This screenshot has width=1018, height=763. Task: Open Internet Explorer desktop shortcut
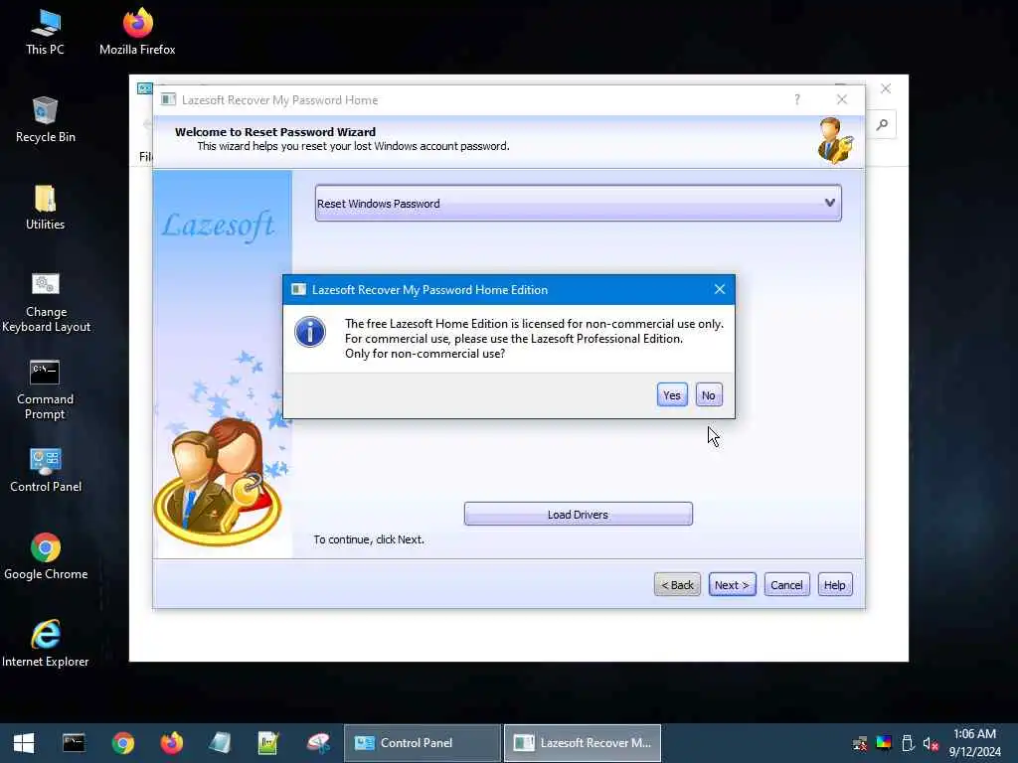click(46, 644)
